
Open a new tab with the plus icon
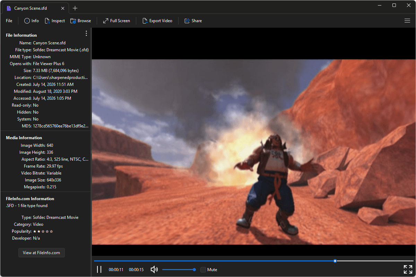point(75,8)
